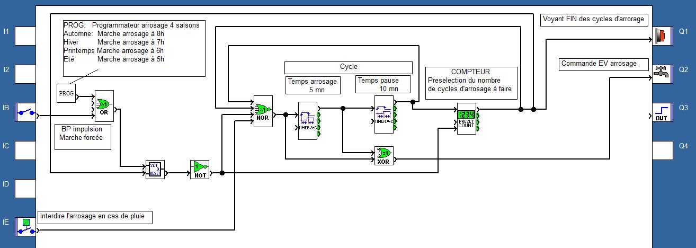Toggle the IB pushbutton switch input
This screenshot has width=696, height=248.
click(25, 112)
